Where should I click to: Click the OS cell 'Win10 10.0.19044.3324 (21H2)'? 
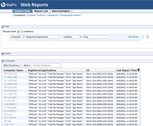click(x=100, y=121)
